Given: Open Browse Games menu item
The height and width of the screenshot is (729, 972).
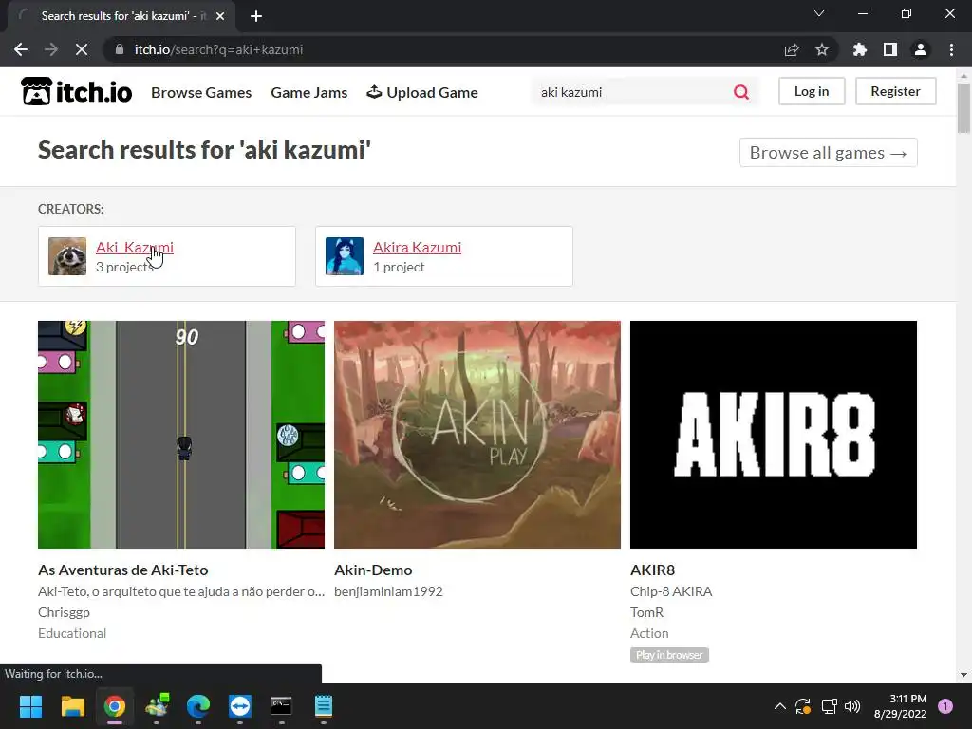Looking at the screenshot, I should [x=201, y=92].
